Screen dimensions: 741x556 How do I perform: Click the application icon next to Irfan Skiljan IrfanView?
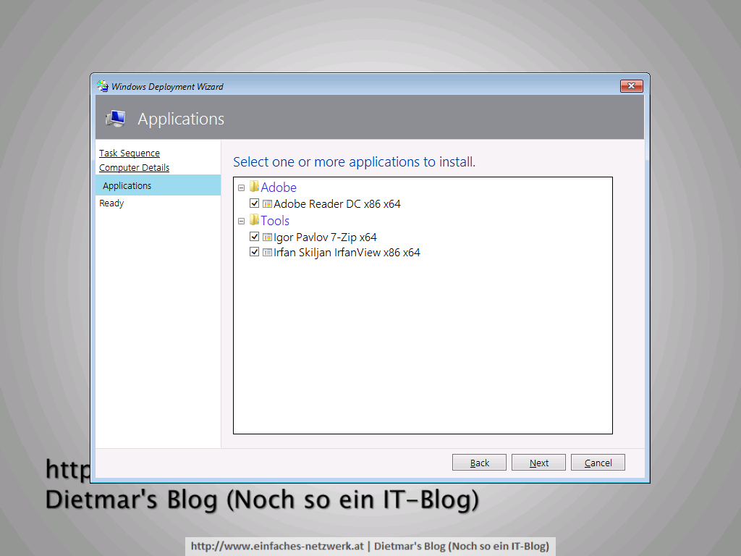coord(267,252)
